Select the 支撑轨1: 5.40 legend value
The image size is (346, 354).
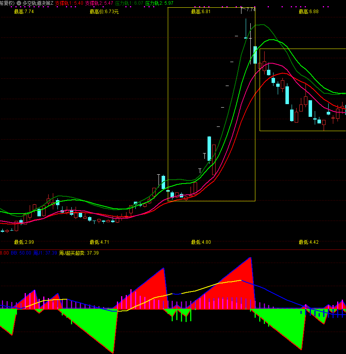click(x=69, y=3)
